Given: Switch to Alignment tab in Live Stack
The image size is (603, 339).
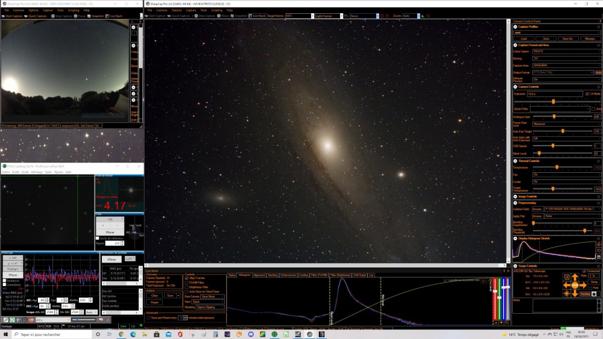Looking at the screenshot, I should pyautogui.click(x=259, y=275).
